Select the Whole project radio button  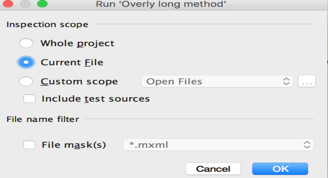(x=26, y=43)
